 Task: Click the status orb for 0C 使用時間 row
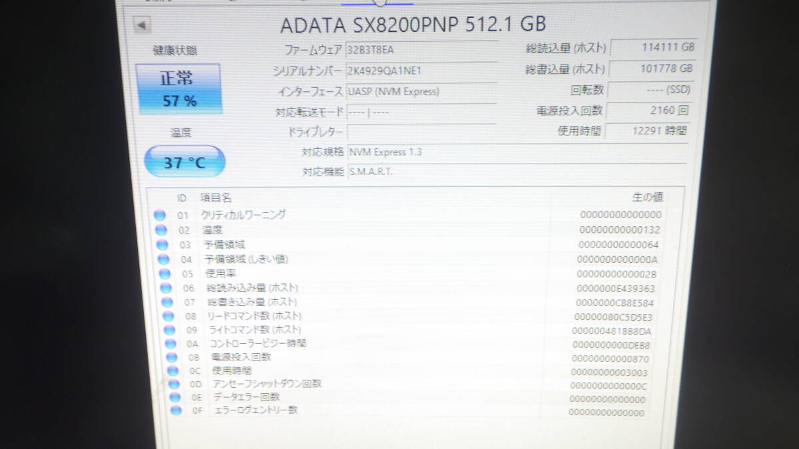tap(173, 371)
